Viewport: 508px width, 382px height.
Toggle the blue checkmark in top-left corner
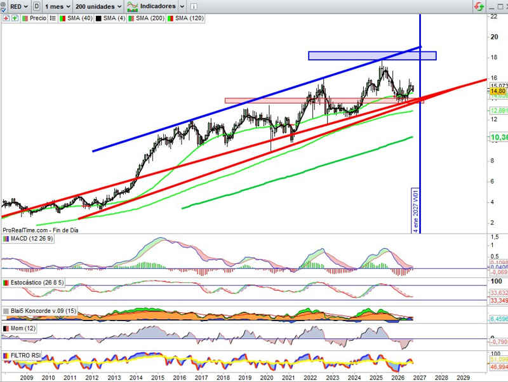(x=3, y=10)
